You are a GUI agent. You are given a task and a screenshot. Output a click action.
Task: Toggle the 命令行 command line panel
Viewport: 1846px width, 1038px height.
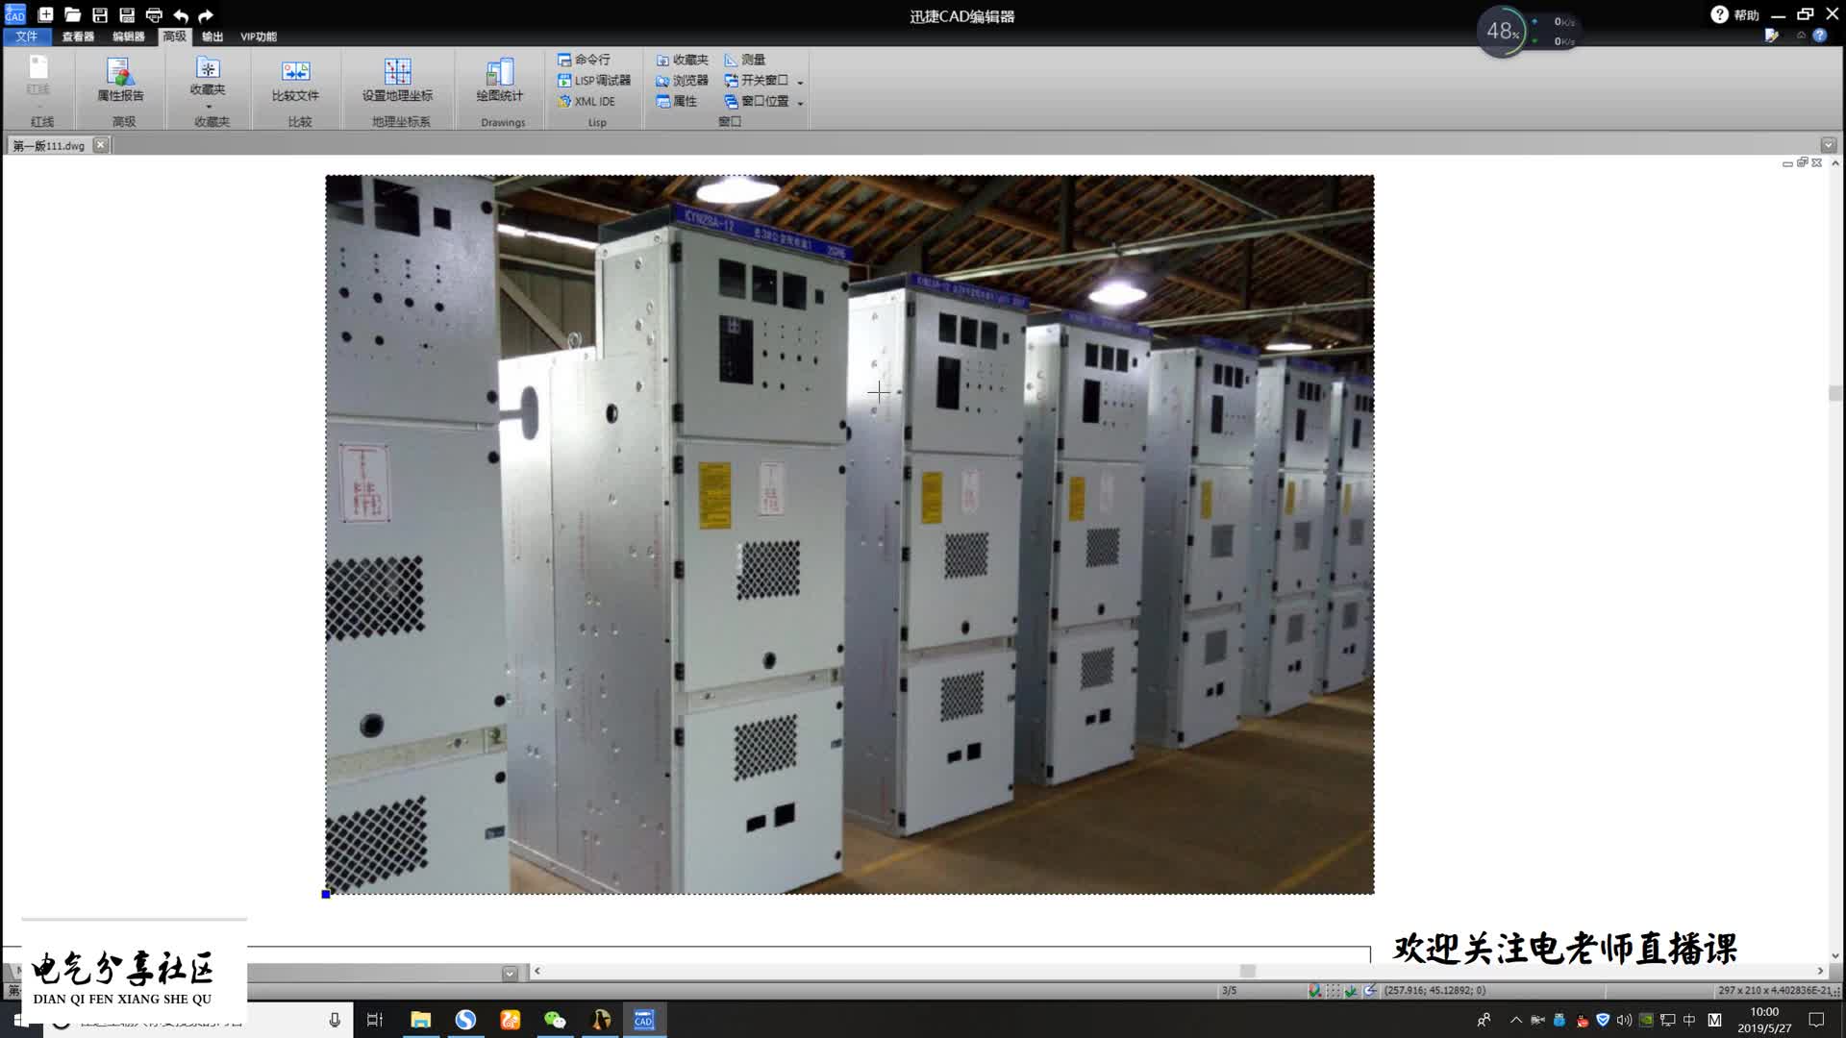coord(584,60)
